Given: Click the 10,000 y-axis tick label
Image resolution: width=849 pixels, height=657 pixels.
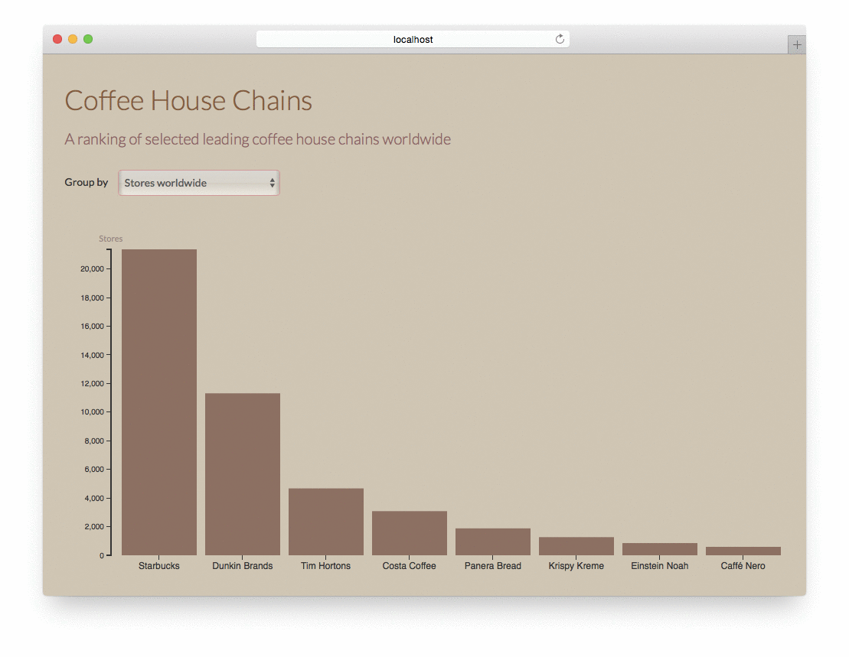Looking at the screenshot, I should [x=92, y=412].
